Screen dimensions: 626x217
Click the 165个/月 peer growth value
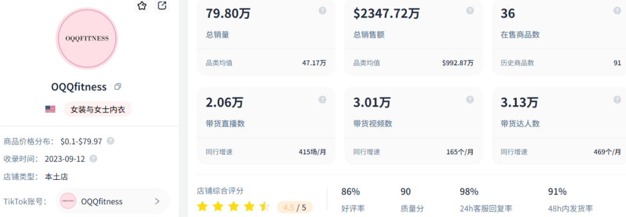460,152
